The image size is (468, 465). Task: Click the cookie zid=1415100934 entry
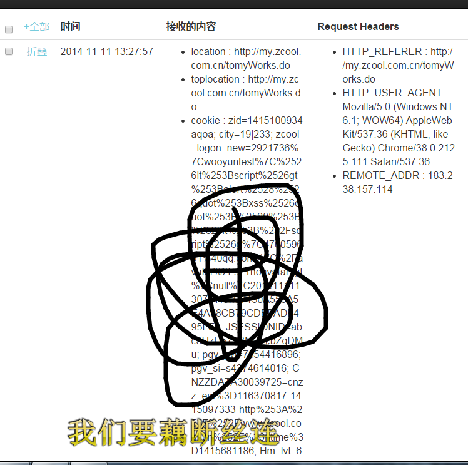click(x=247, y=120)
